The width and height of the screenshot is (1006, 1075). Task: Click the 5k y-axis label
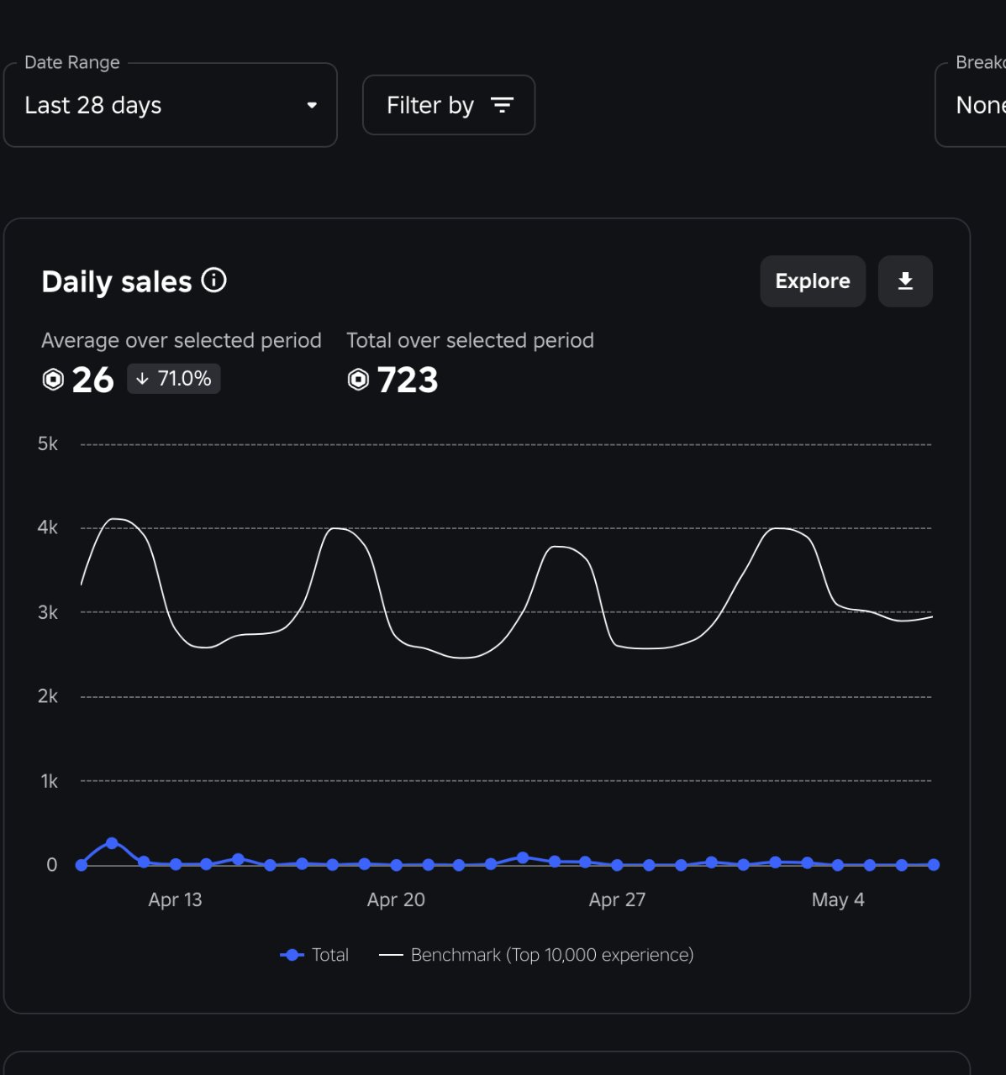tap(48, 443)
